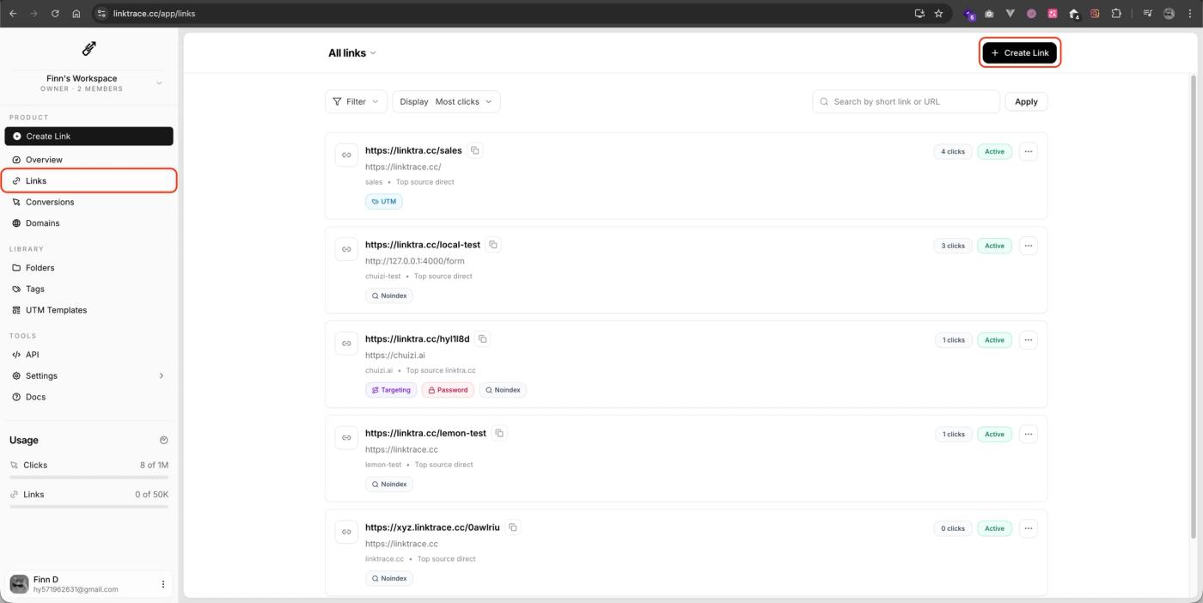Click the Targeting tag on hyl1l8d link

pyautogui.click(x=391, y=390)
